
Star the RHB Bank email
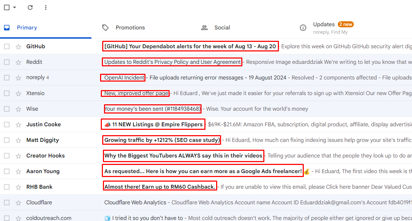point(18,187)
